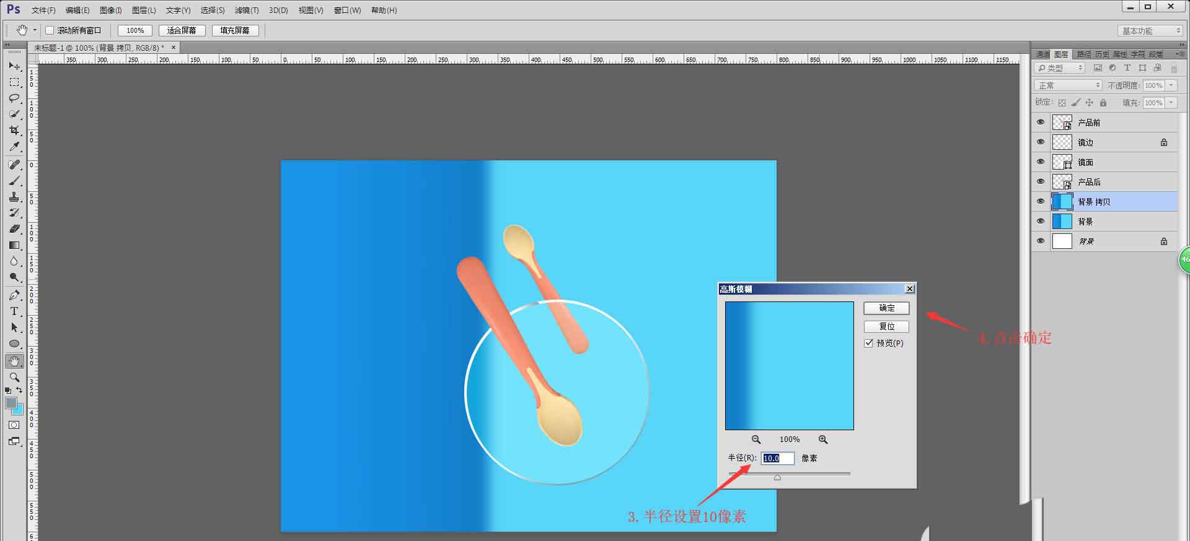1190x541 pixels.
Task: Click the lock position icon in Layers panel
Action: tap(1089, 103)
